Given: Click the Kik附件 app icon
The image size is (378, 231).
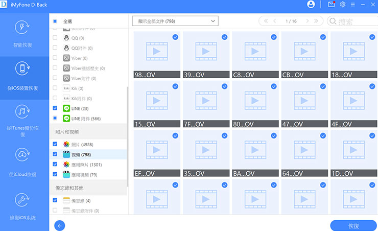Looking at the screenshot, I should coord(66,99).
